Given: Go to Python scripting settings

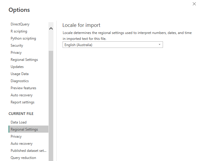Looking at the screenshot, I should [23, 38].
